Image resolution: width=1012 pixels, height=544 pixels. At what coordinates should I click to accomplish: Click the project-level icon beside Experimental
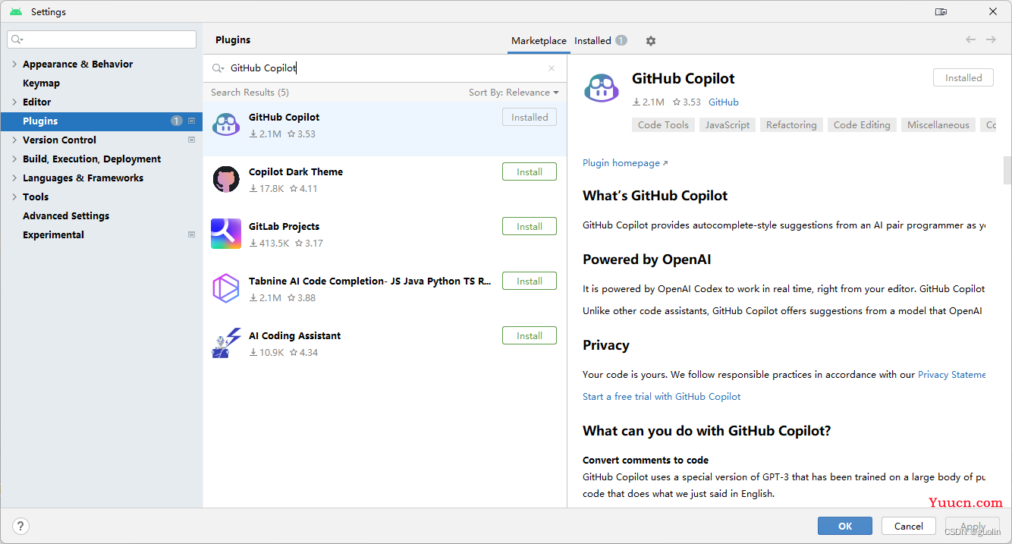[x=191, y=234]
